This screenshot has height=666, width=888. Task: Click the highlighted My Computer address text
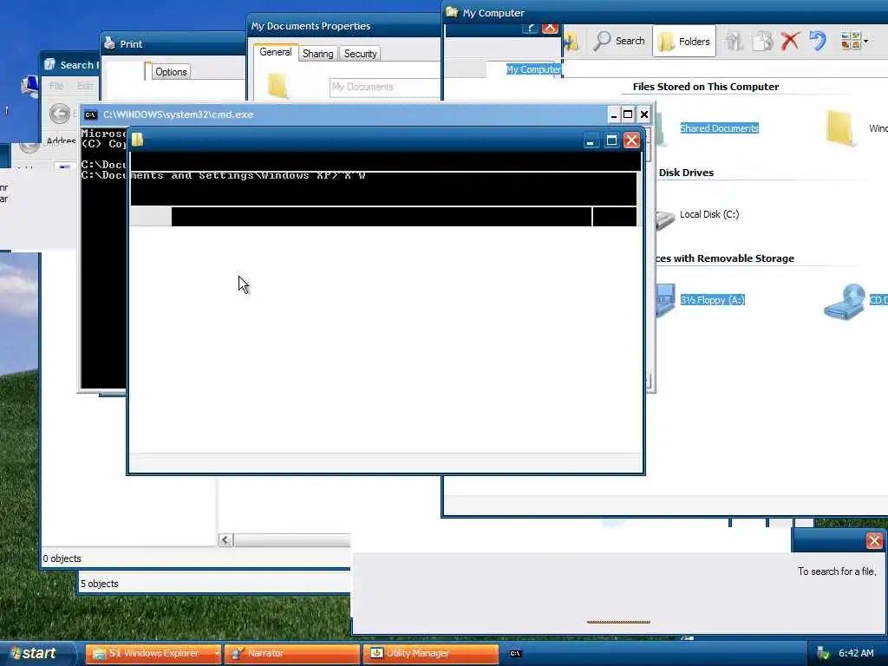pos(533,69)
